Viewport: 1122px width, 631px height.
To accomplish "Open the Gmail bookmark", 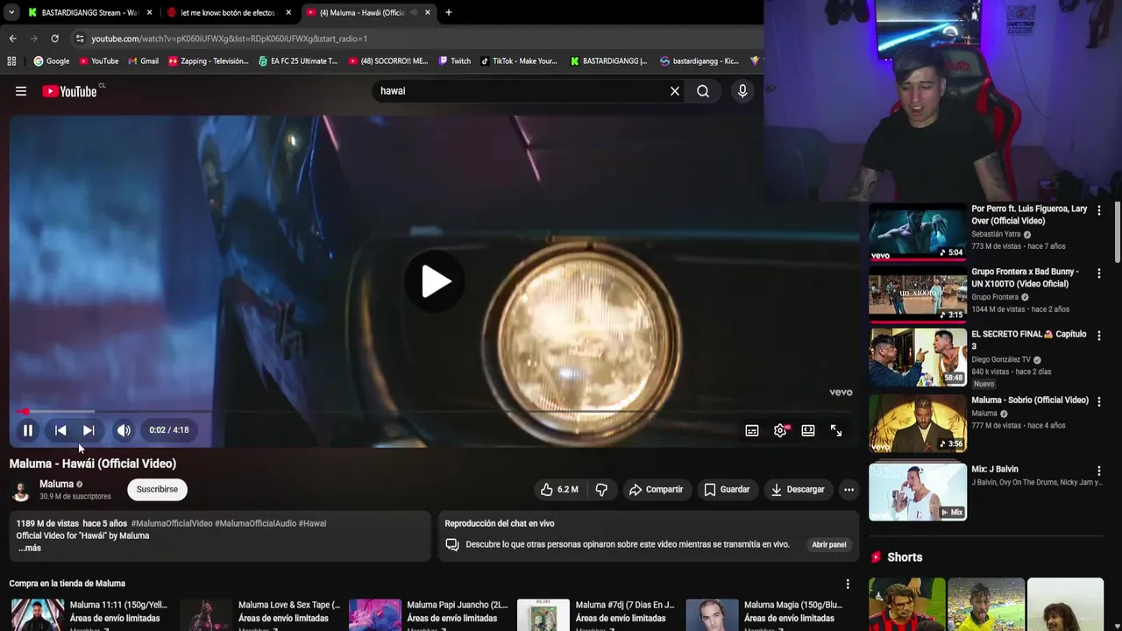I will (x=143, y=61).
